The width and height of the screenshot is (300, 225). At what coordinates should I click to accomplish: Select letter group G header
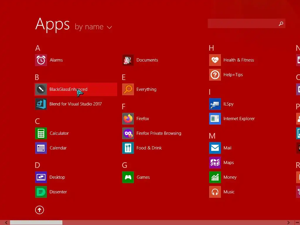[x=125, y=165]
